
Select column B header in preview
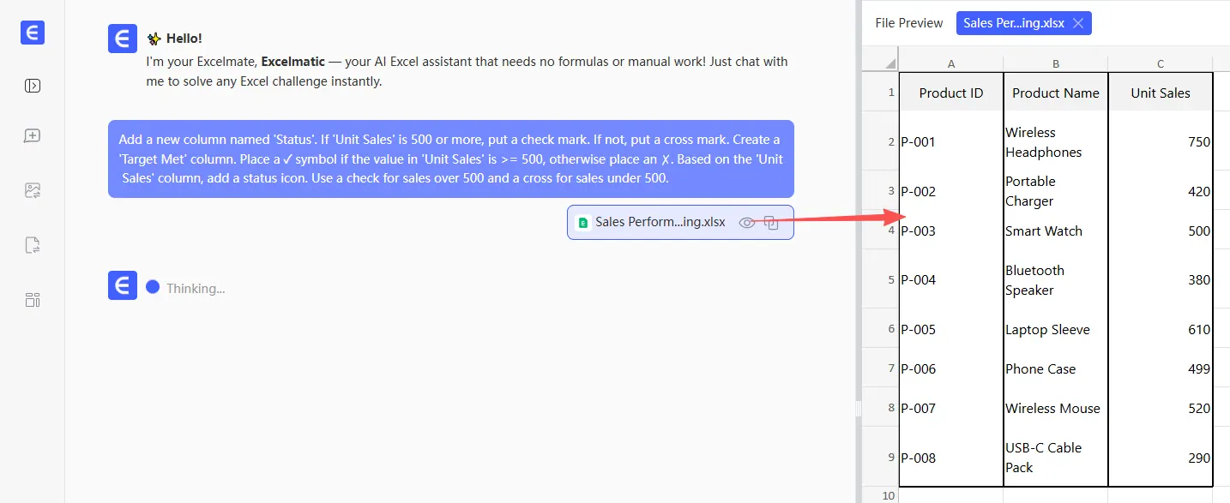pyautogui.click(x=1055, y=63)
